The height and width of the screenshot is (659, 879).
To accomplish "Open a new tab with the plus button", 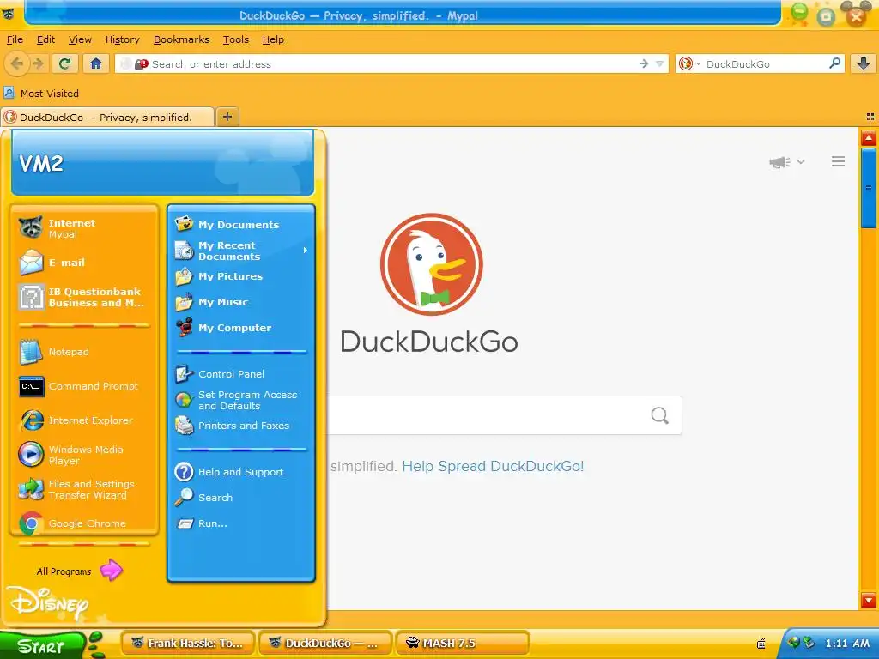I will point(227,117).
